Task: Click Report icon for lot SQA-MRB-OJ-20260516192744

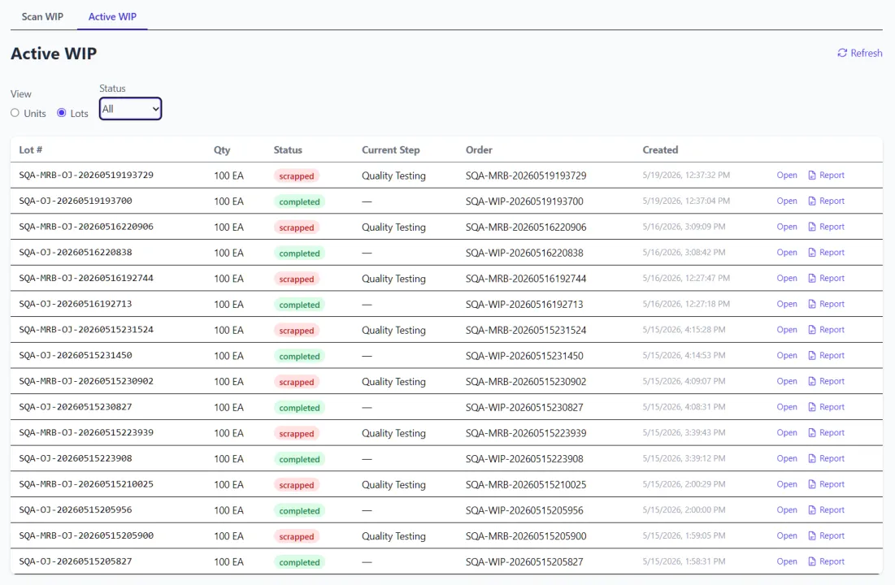Action: click(811, 278)
